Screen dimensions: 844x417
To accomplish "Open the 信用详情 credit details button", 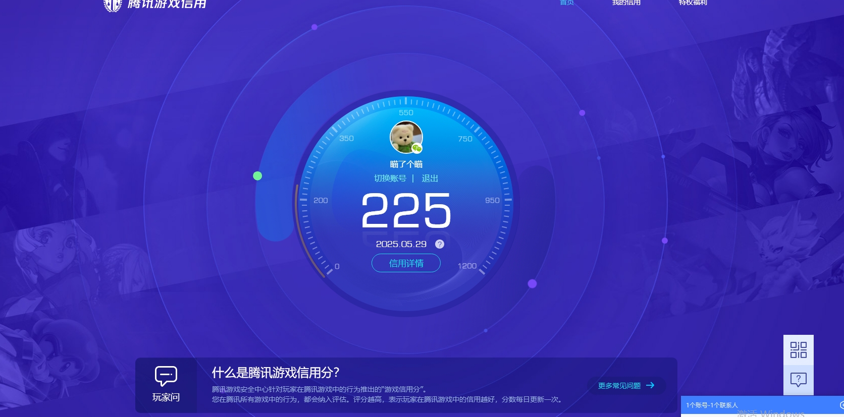I will (x=406, y=263).
